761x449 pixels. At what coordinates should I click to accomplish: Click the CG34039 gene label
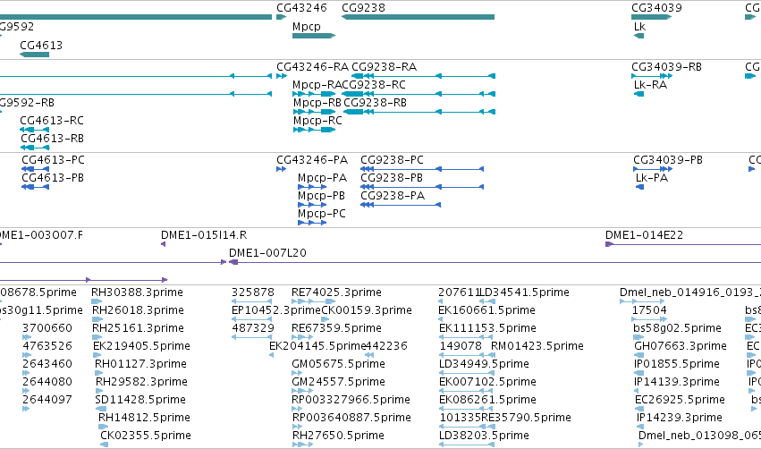pos(656,8)
